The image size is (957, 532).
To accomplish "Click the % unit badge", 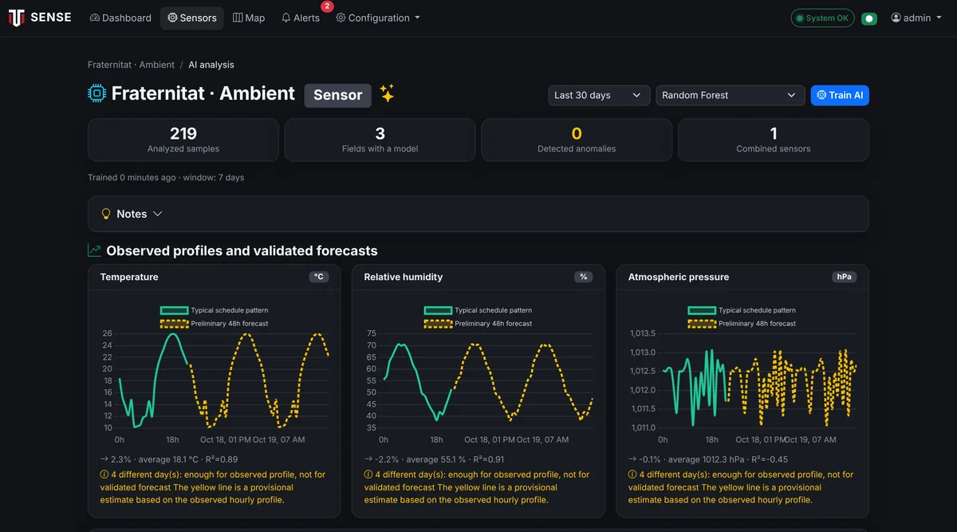I will click(x=583, y=277).
